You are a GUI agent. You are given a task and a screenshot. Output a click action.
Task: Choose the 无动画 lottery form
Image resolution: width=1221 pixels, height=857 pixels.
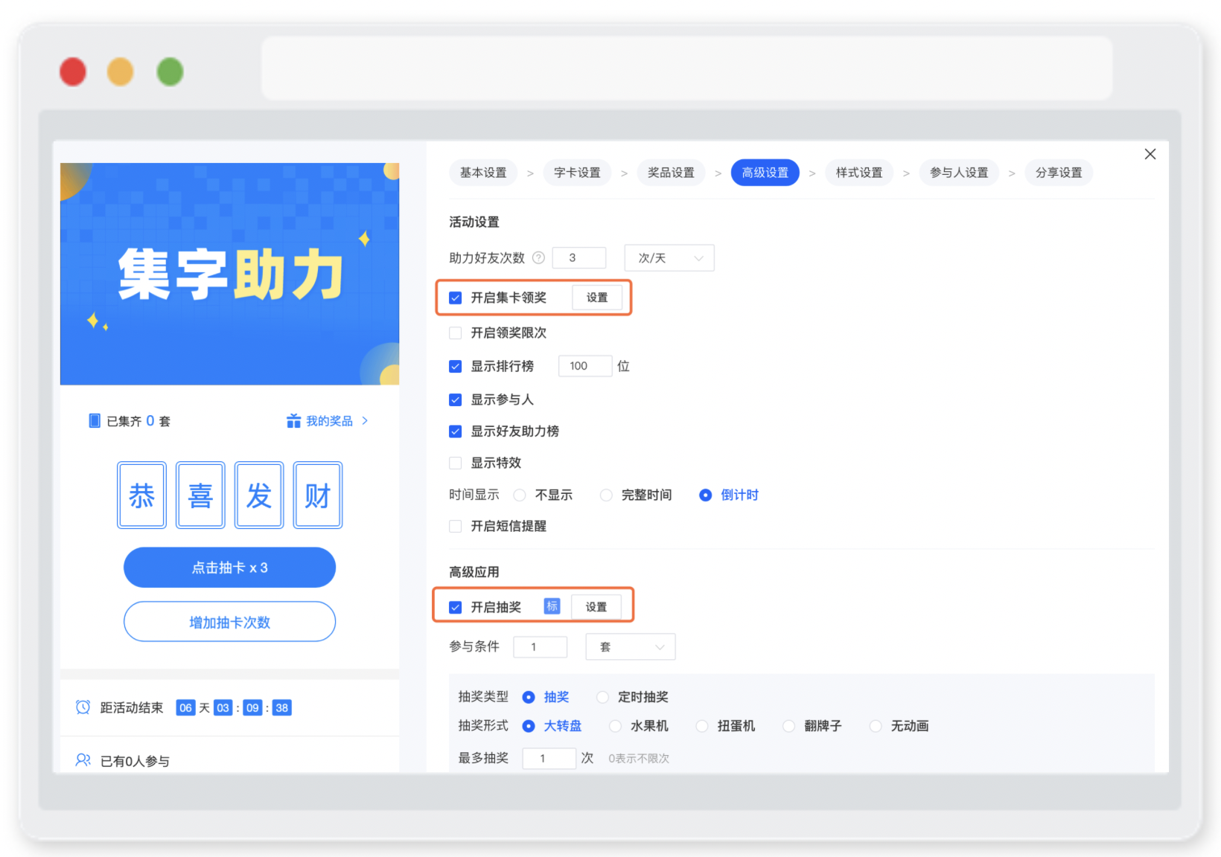pyautogui.click(x=876, y=726)
